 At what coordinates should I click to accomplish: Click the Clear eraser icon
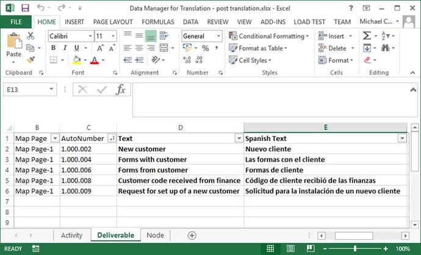[367, 60]
